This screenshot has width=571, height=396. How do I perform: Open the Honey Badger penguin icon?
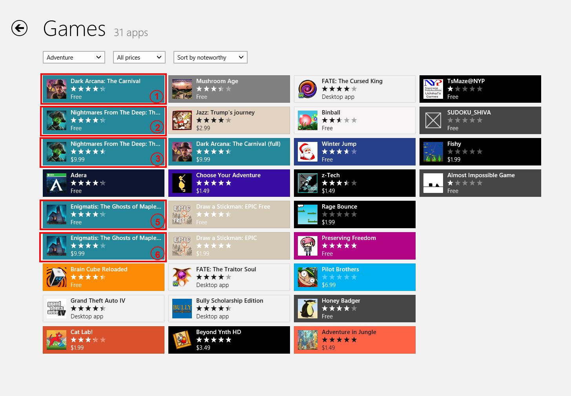click(307, 309)
